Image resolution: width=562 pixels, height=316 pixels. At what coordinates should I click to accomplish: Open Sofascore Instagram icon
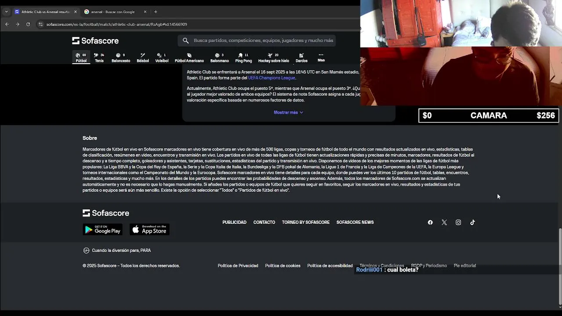[x=458, y=223]
